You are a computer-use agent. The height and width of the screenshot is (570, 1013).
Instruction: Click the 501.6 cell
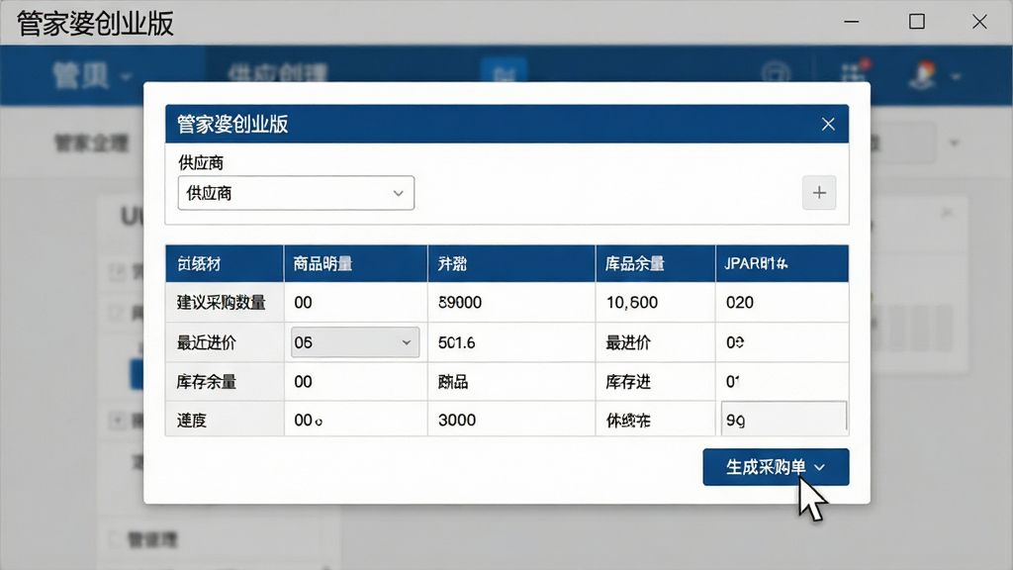511,342
